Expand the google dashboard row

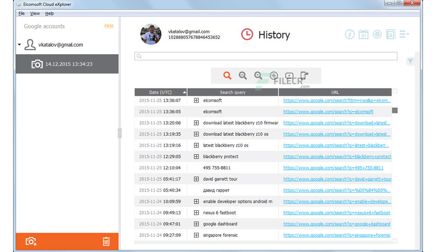(x=196, y=224)
